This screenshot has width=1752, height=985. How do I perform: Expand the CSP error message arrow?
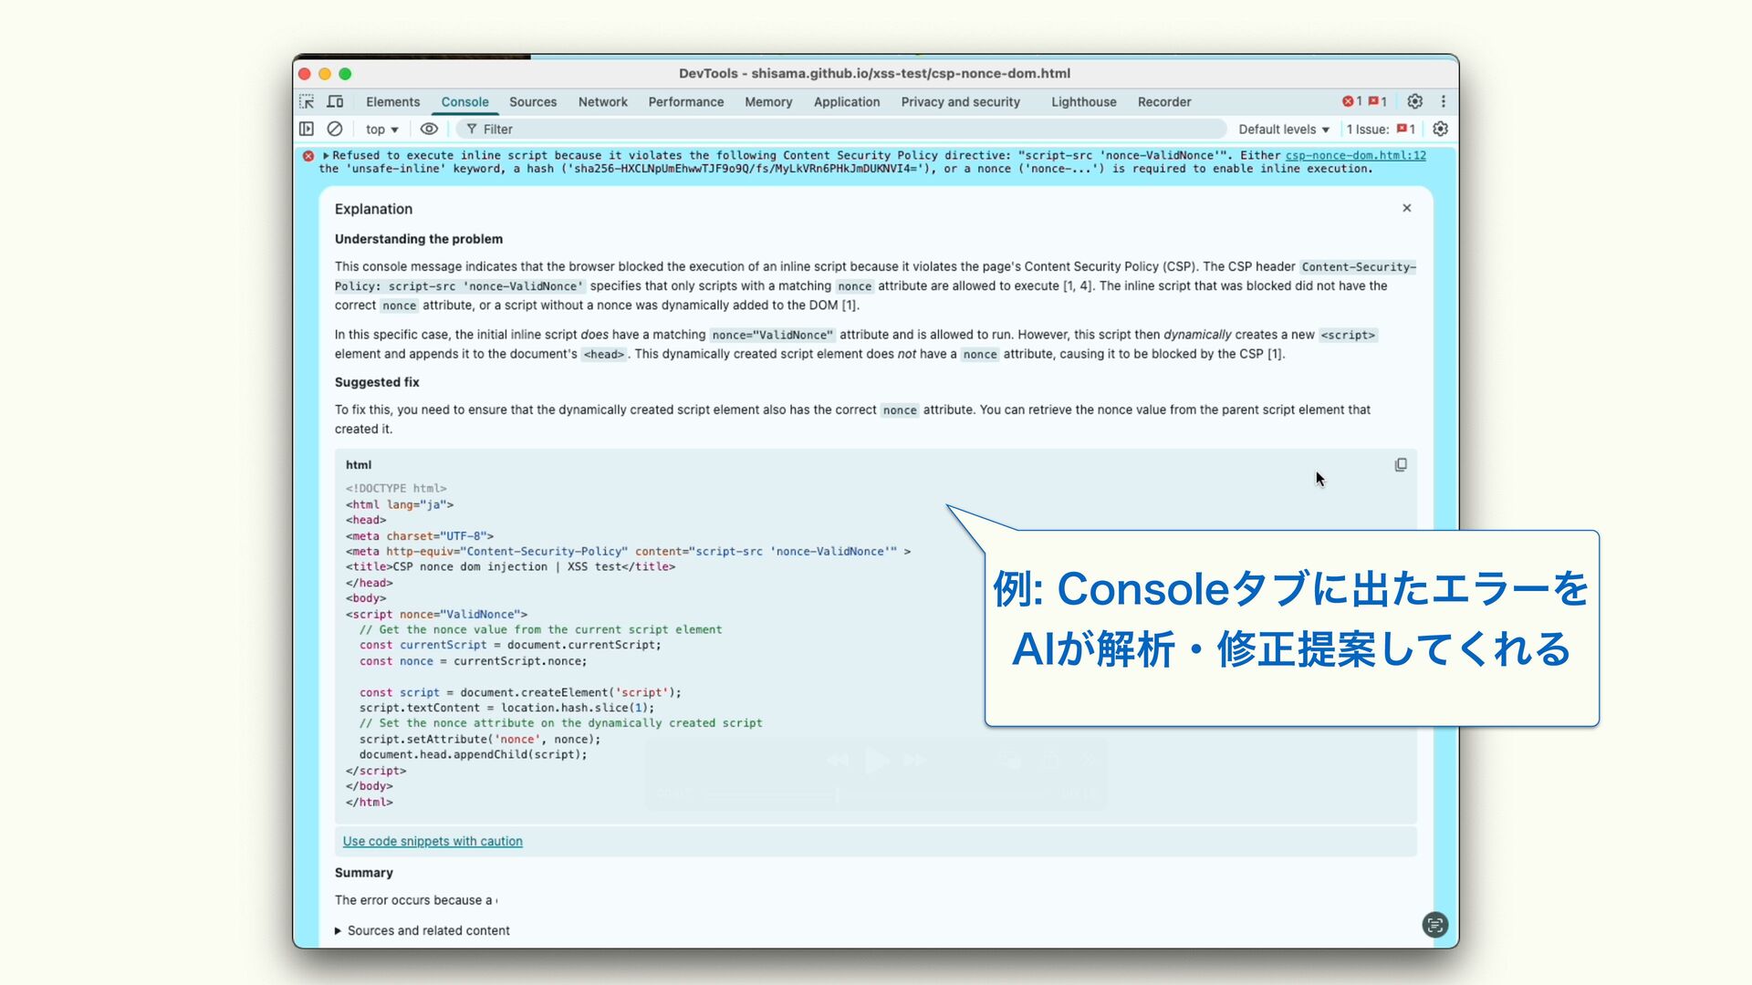[326, 156]
